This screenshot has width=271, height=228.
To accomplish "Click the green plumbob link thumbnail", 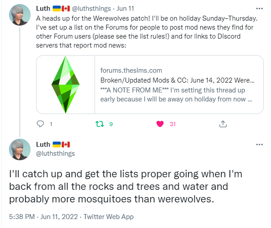I will click(66, 84).
